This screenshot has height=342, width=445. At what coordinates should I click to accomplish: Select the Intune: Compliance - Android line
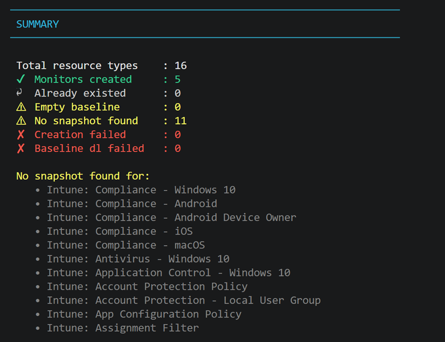[132, 204]
